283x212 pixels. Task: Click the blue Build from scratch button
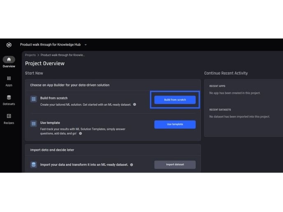pos(175,100)
